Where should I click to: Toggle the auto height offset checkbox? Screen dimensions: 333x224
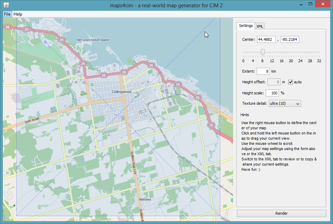coord(290,82)
